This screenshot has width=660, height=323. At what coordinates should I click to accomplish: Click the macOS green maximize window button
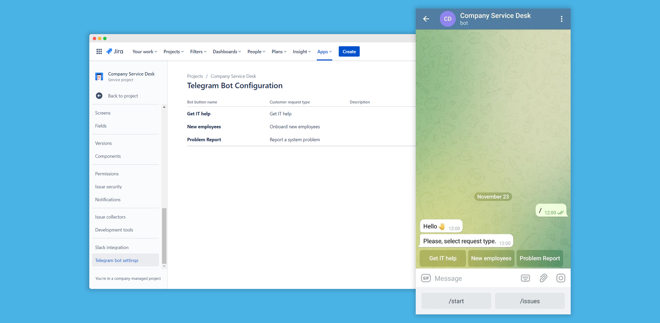point(105,38)
